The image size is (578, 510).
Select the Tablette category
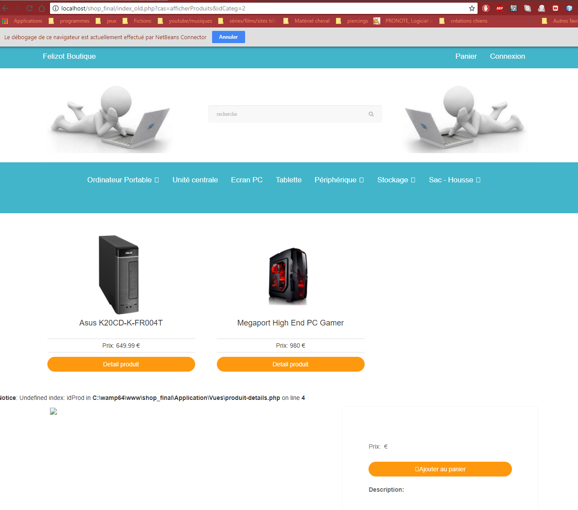point(289,180)
